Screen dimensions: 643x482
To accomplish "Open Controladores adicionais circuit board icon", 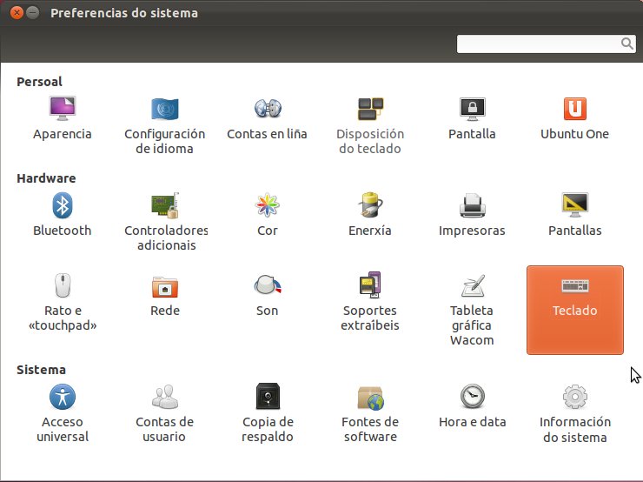I will (x=165, y=205).
